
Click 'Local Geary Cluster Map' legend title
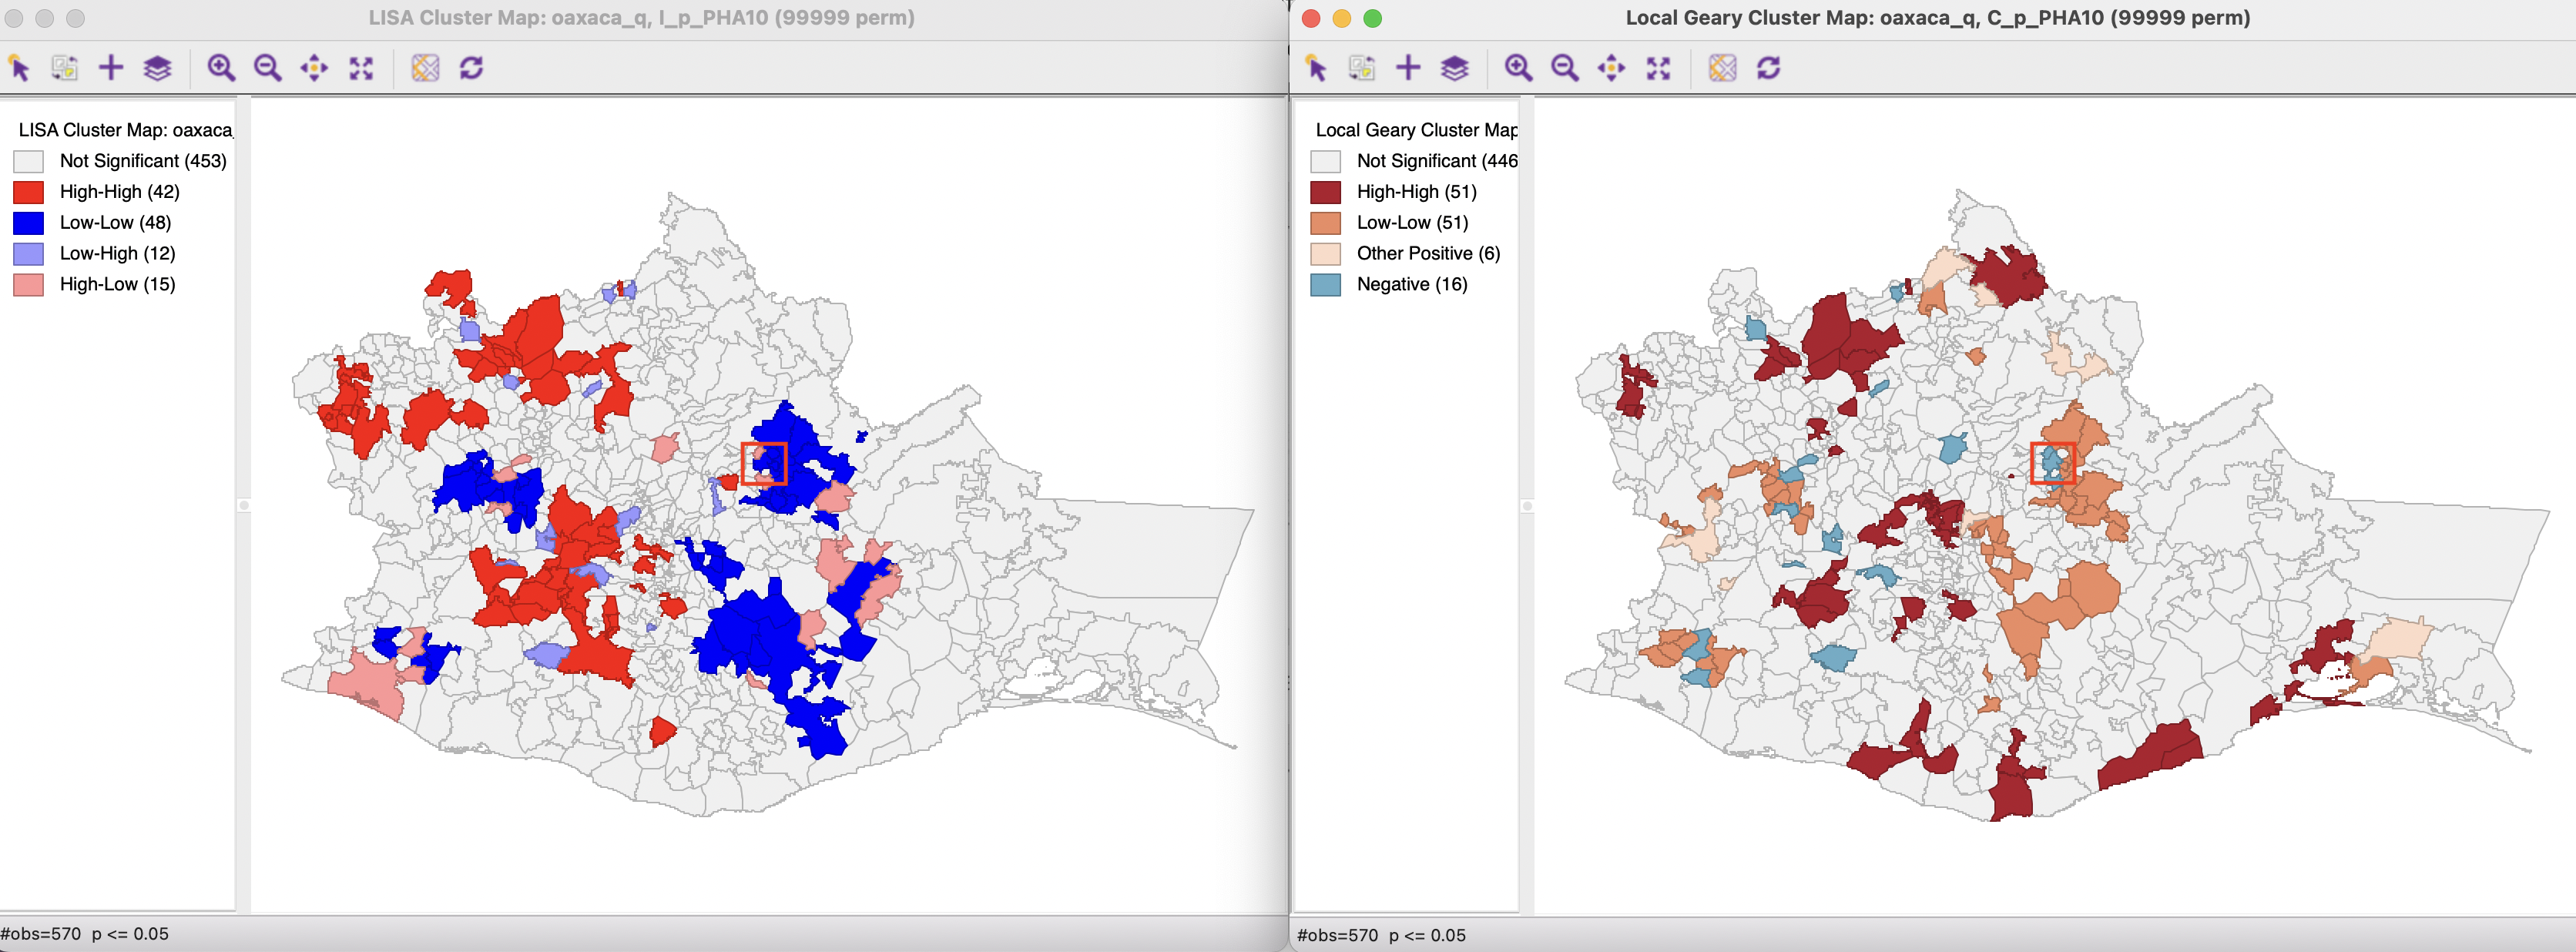point(1416,130)
